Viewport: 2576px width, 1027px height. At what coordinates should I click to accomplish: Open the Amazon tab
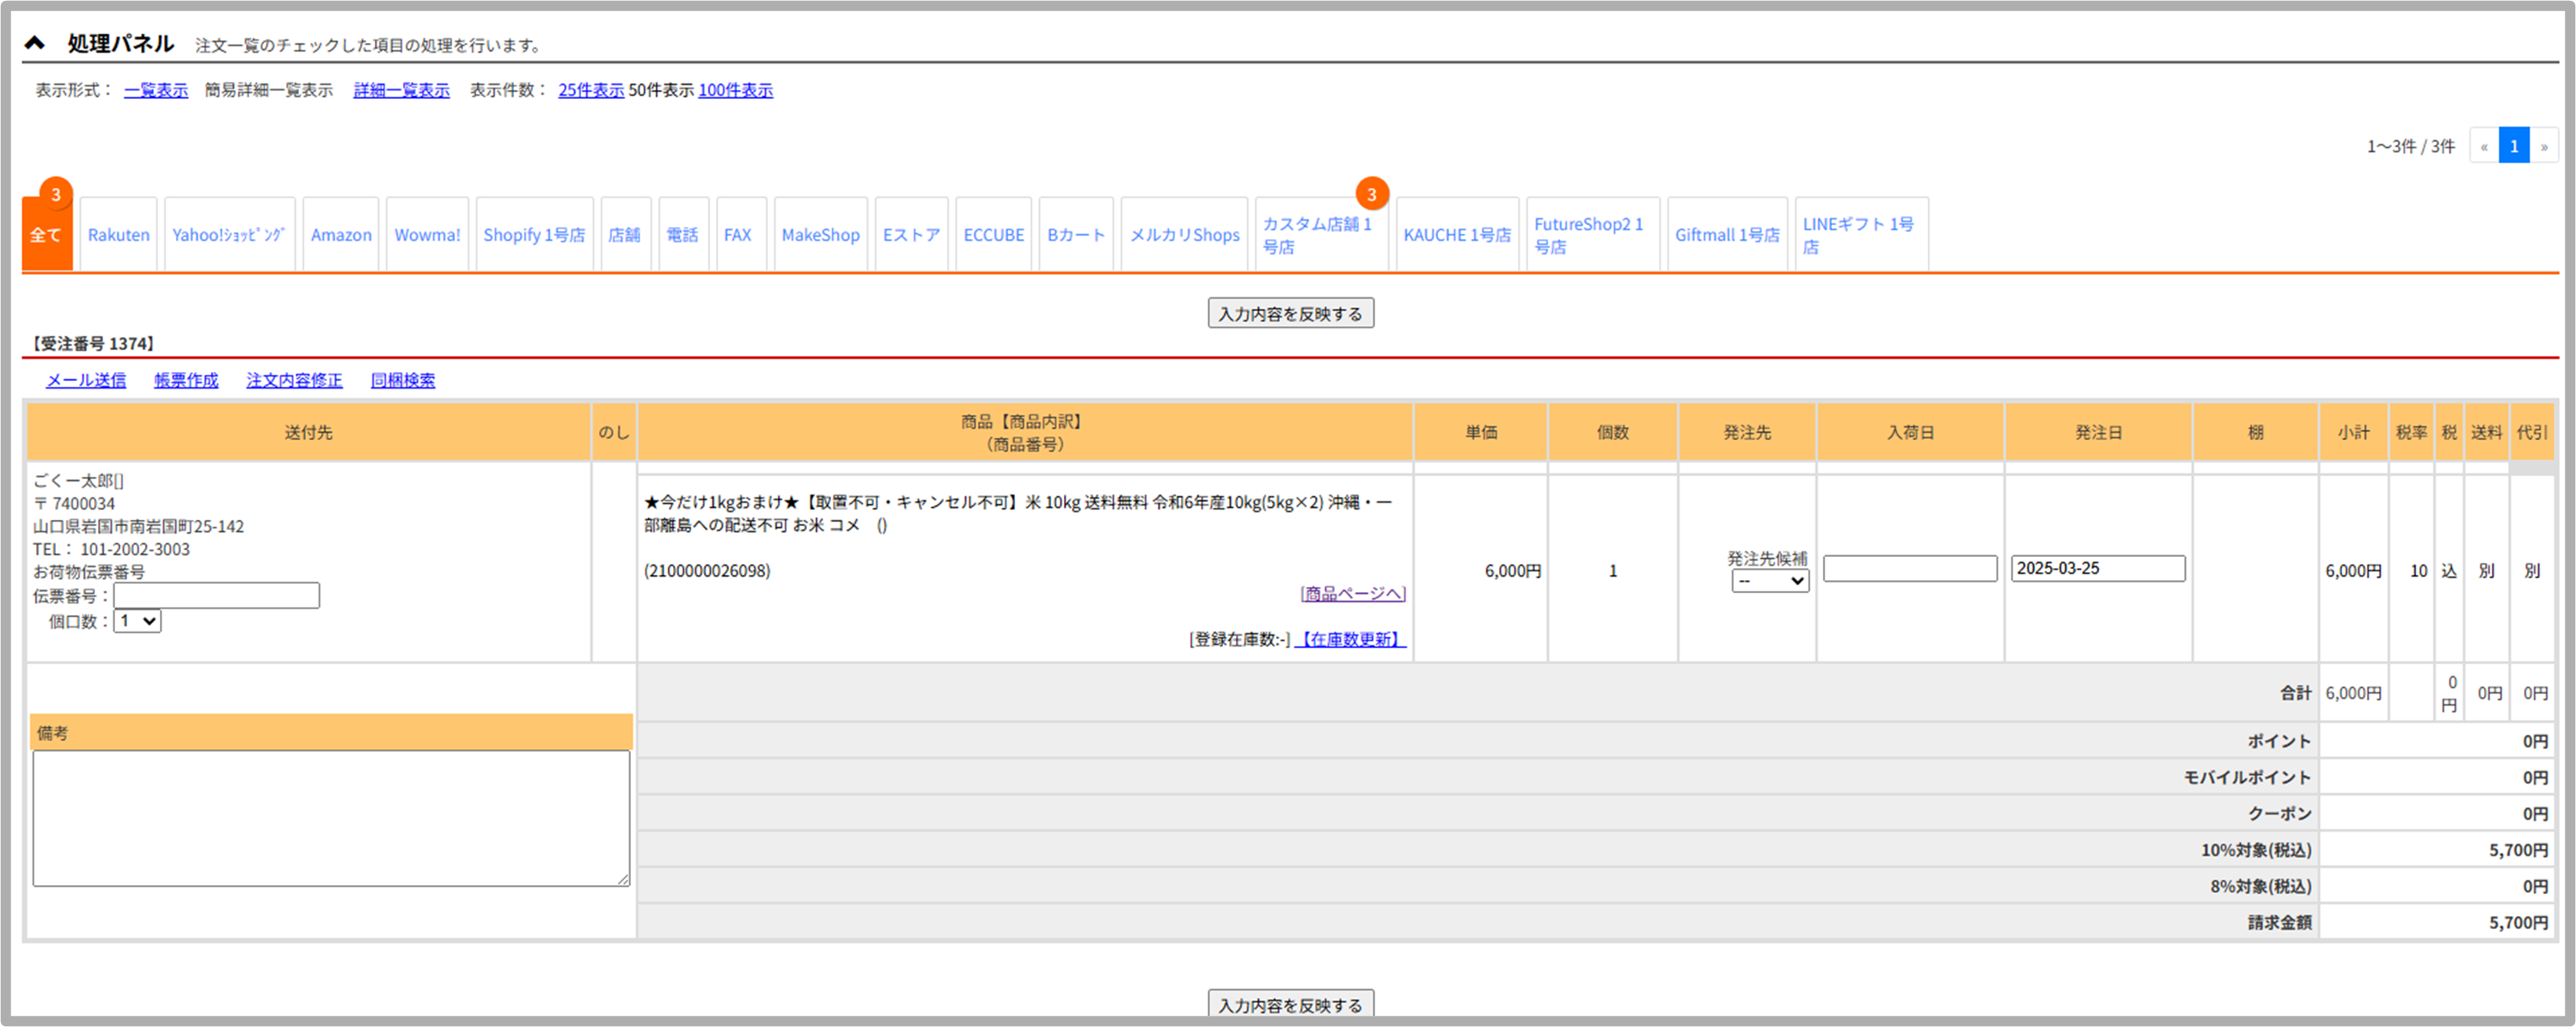tap(341, 234)
